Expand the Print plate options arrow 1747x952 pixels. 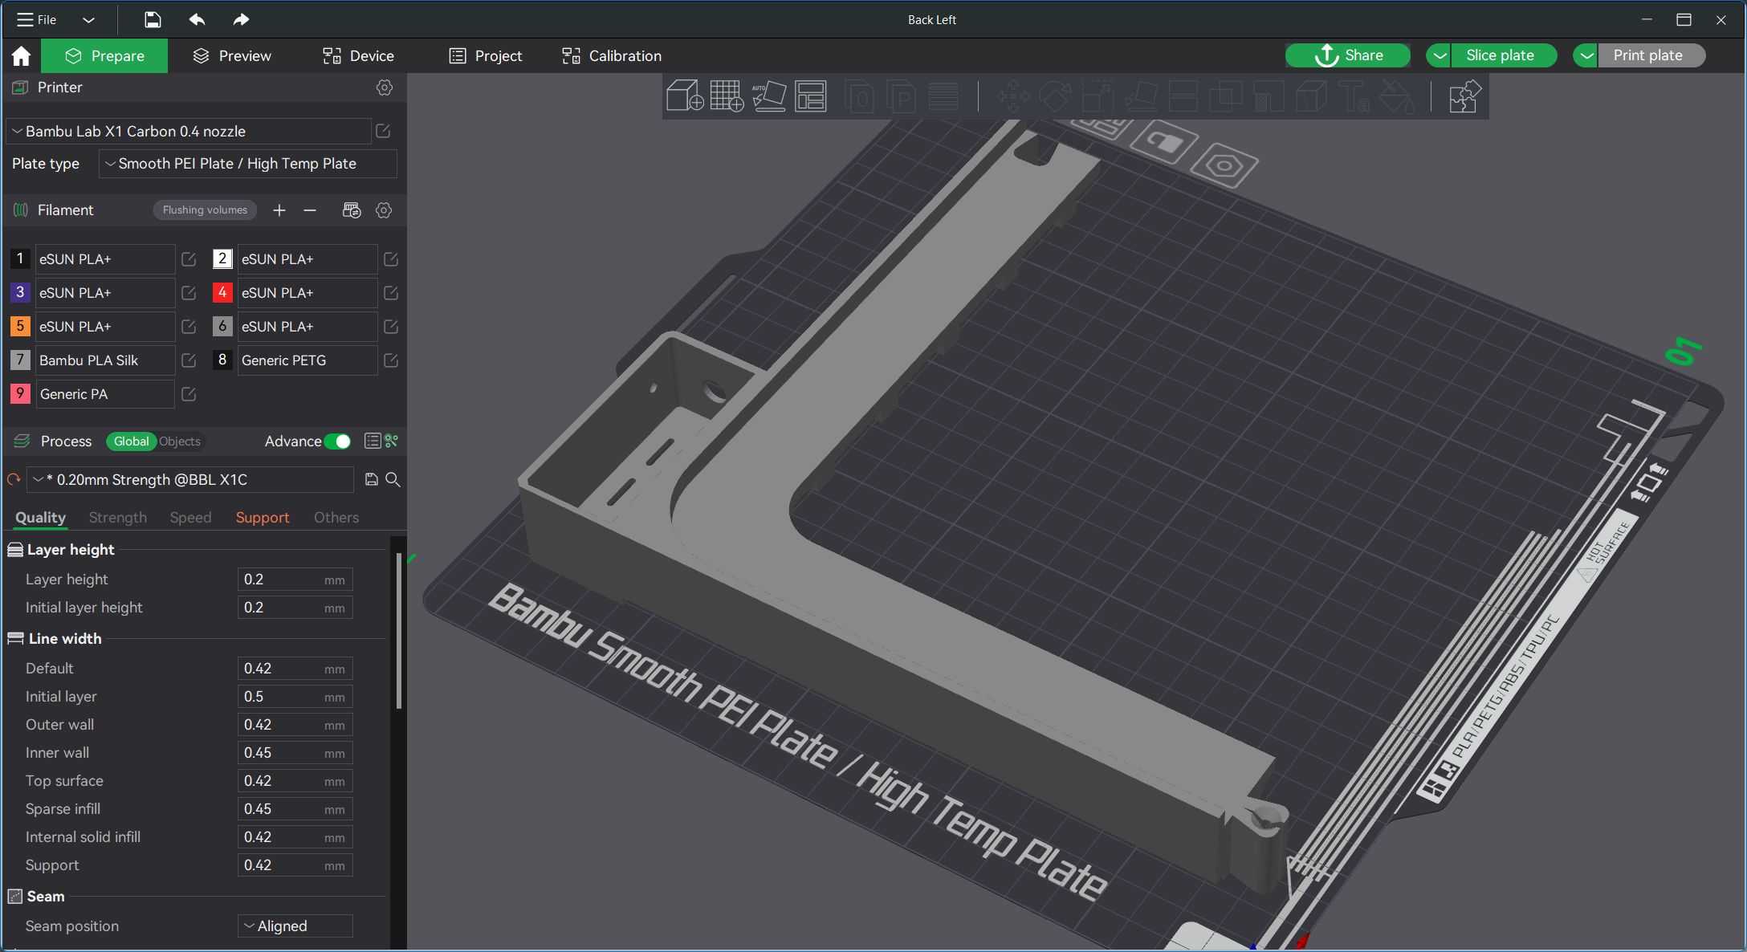1586,55
